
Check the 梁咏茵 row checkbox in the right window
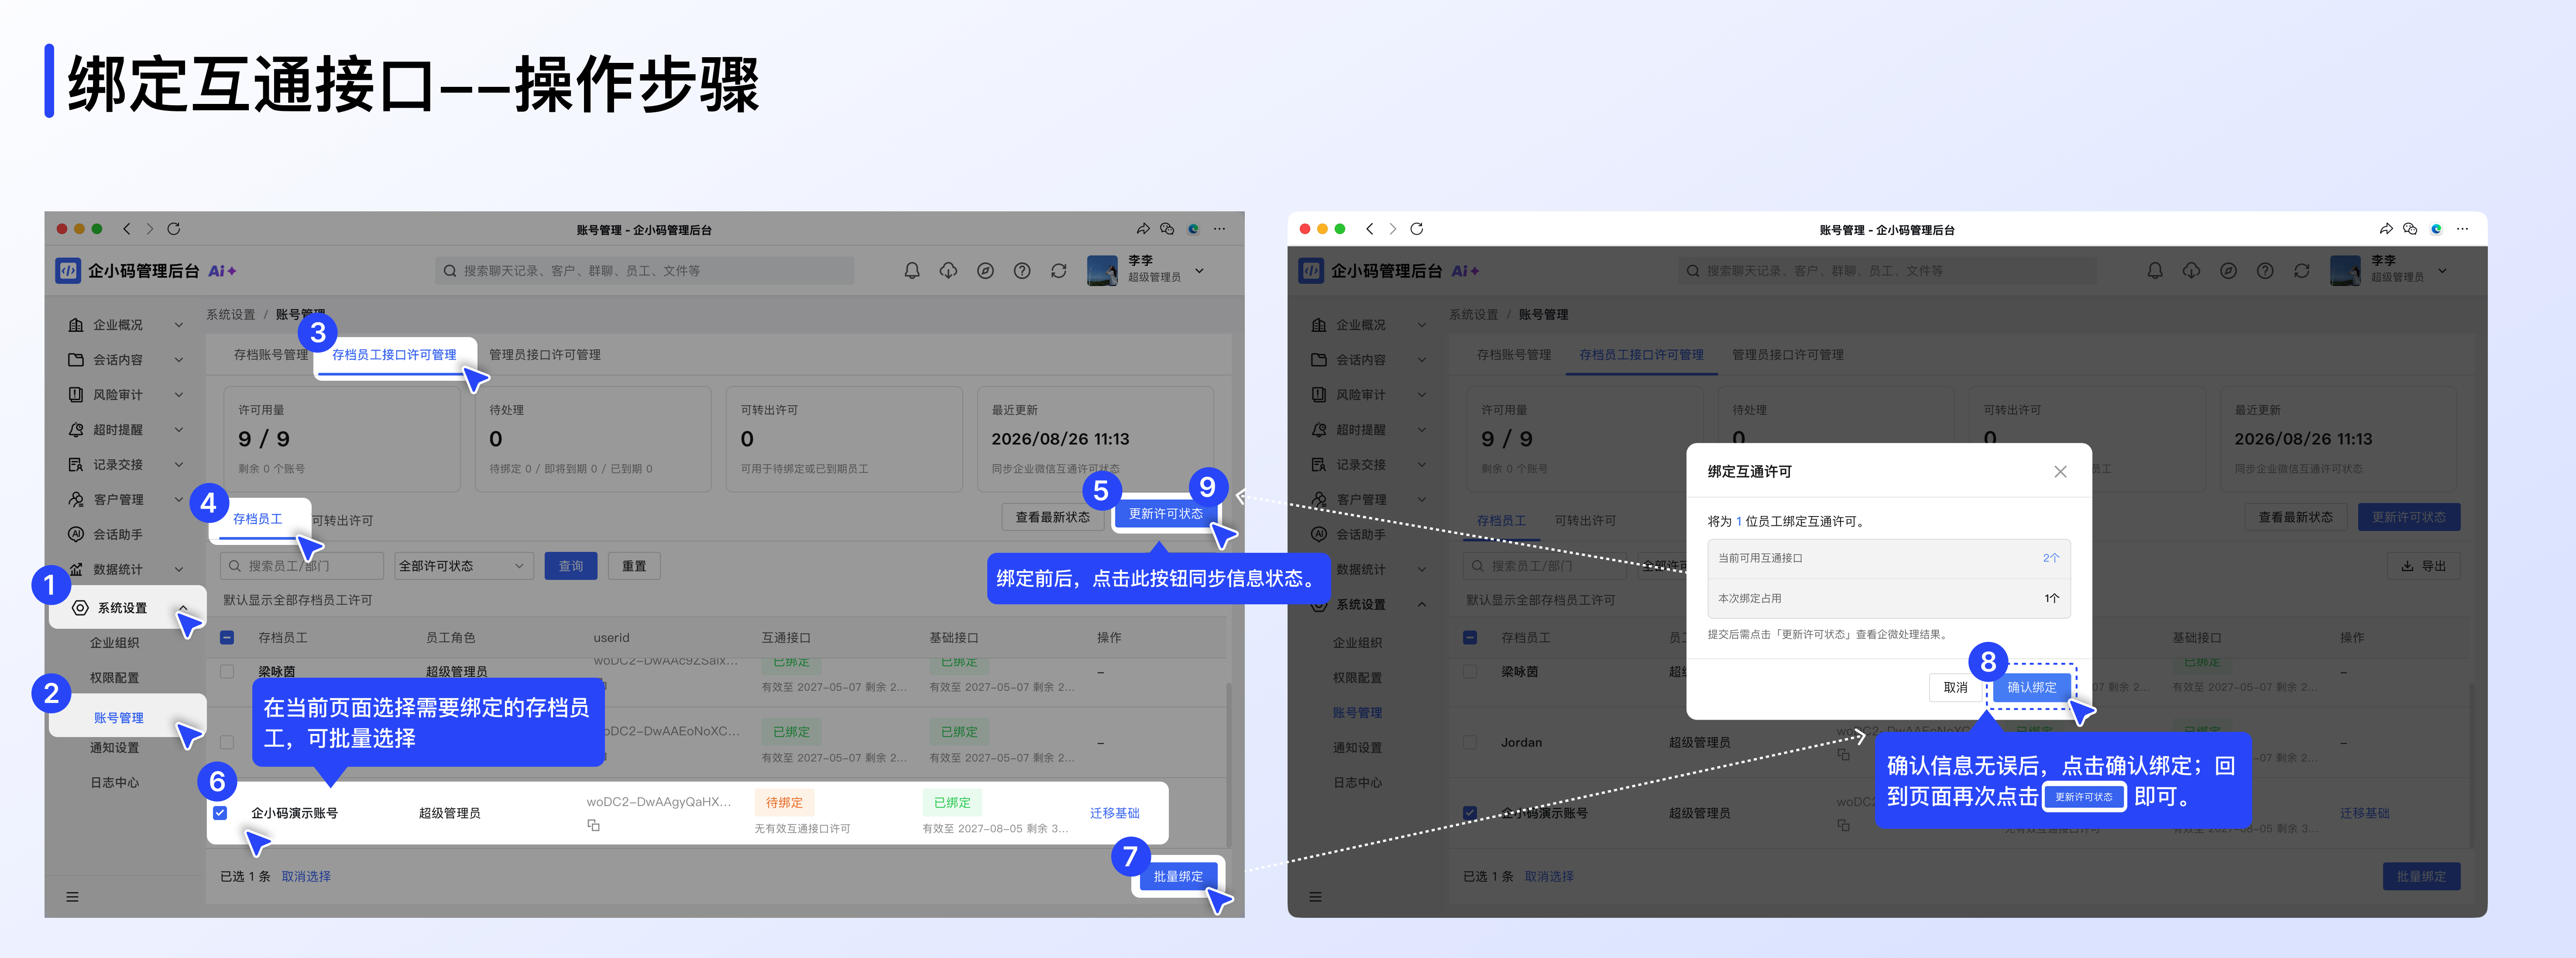pyautogui.click(x=1470, y=672)
